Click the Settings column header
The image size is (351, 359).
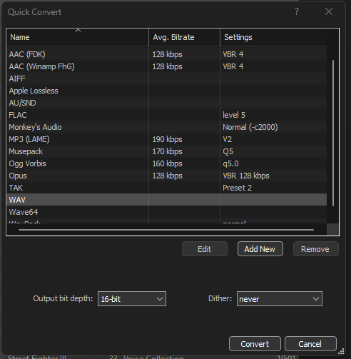pyautogui.click(x=273, y=37)
